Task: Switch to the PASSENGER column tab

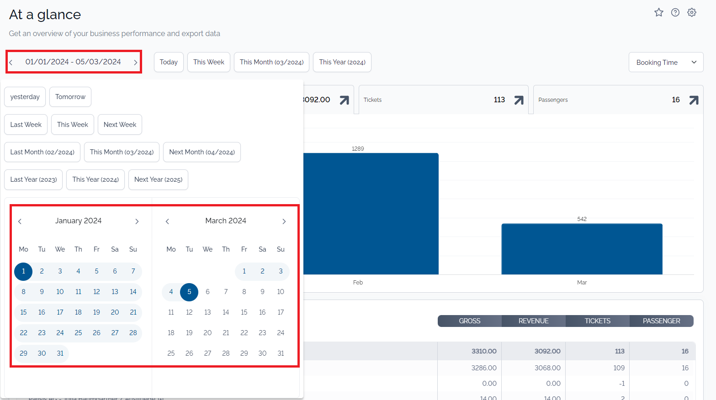Action: pyautogui.click(x=661, y=321)
